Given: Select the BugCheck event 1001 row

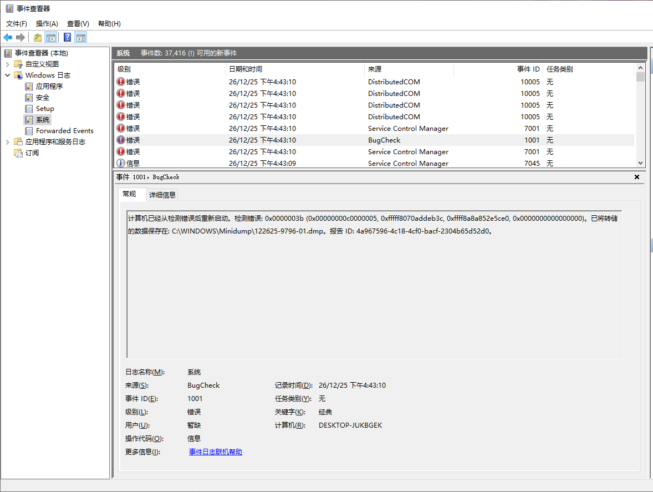Looking at the screenshot, I should pos(374,140).
